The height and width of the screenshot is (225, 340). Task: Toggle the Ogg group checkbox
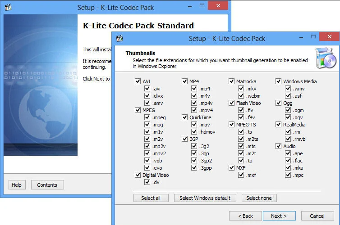click(x=278, y=103)
